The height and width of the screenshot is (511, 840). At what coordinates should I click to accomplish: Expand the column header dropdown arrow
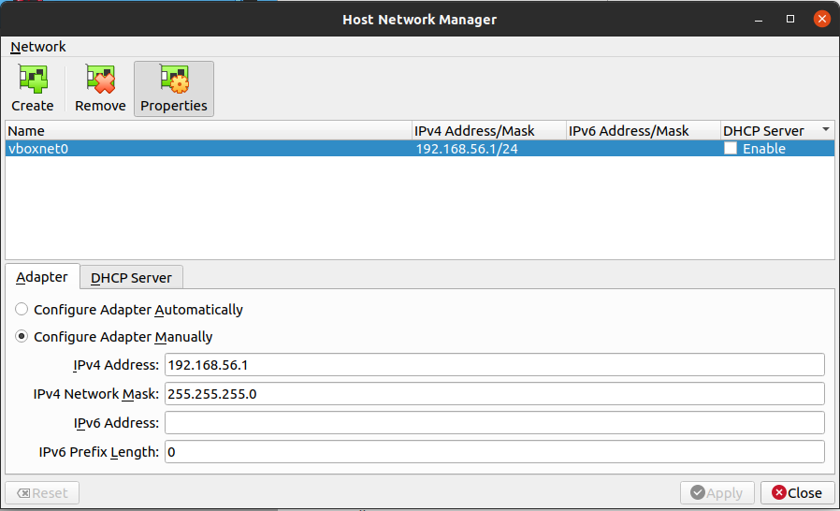click(826, 130)
